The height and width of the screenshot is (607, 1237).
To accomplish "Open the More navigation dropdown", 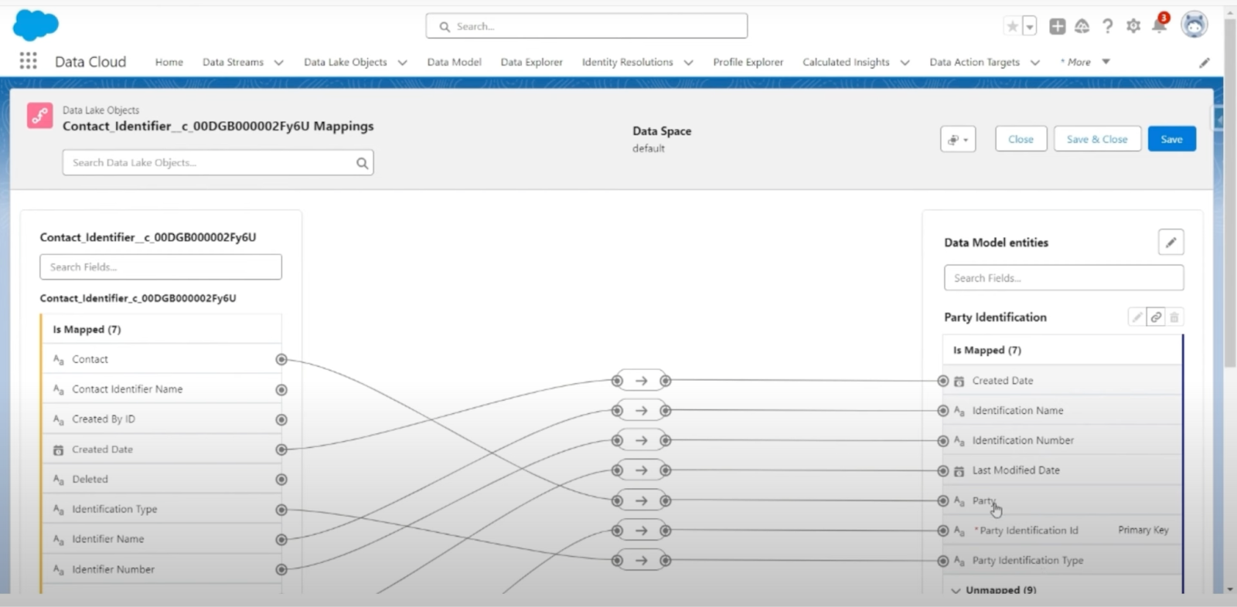I will click(x=1085, y=62).
